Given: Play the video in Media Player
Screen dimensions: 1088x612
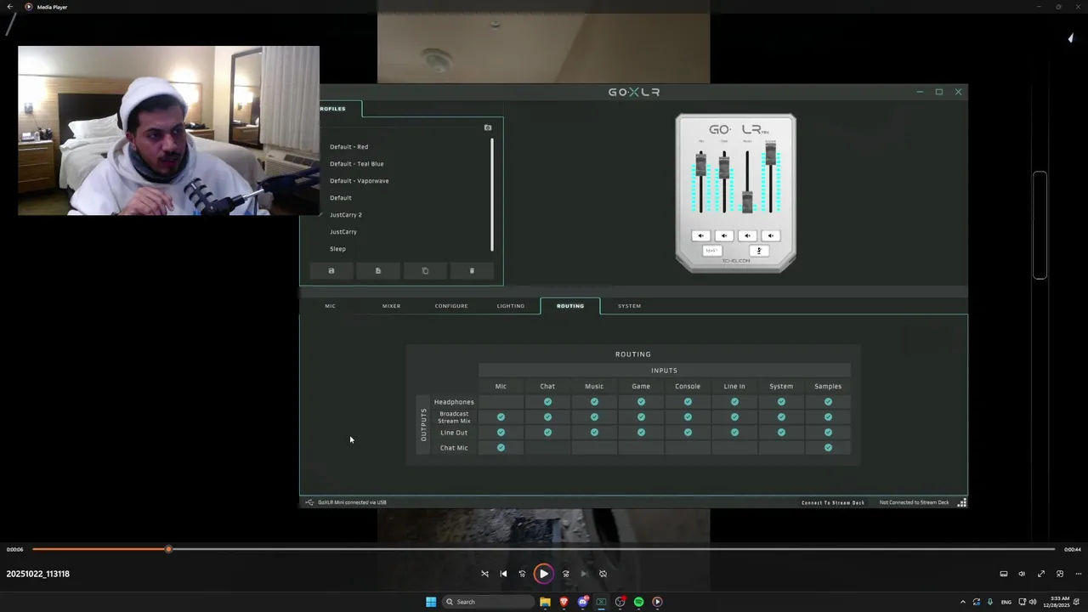Looking at the screenshot, I should click(x=543, y=574).
